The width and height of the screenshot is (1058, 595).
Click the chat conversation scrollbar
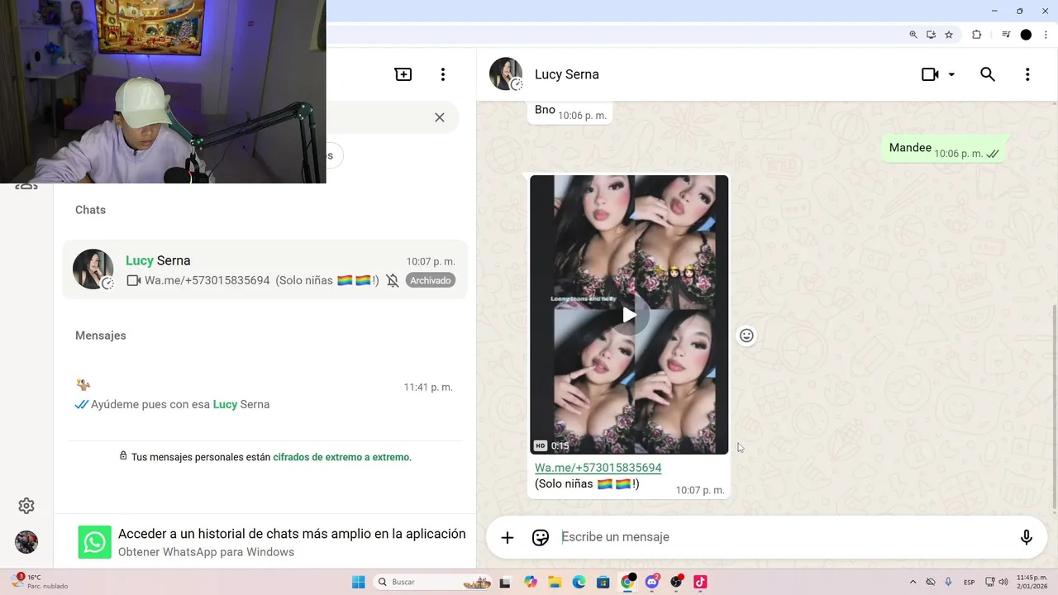pos(1054,405)
